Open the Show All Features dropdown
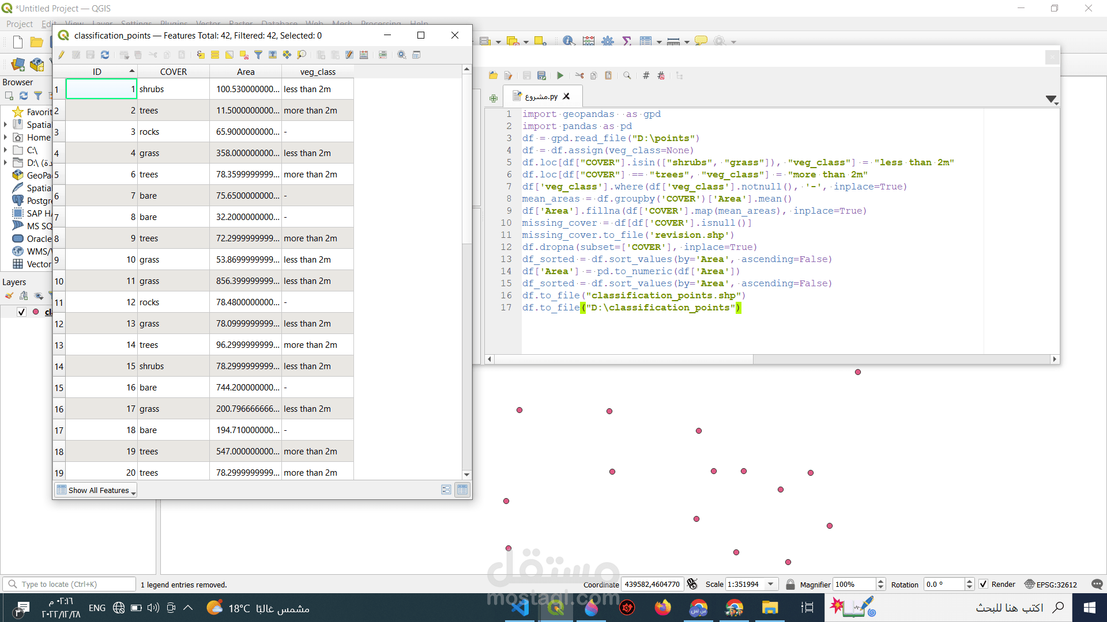Image resolution: width=1107 pixels, height=622 pixels. [96, 490]
